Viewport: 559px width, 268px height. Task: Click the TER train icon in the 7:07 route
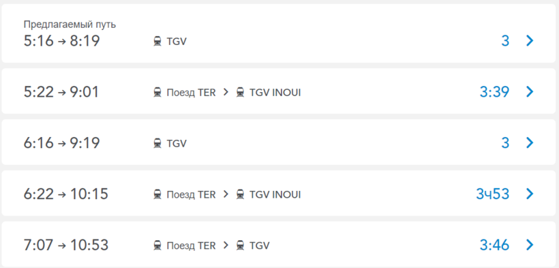157,245
